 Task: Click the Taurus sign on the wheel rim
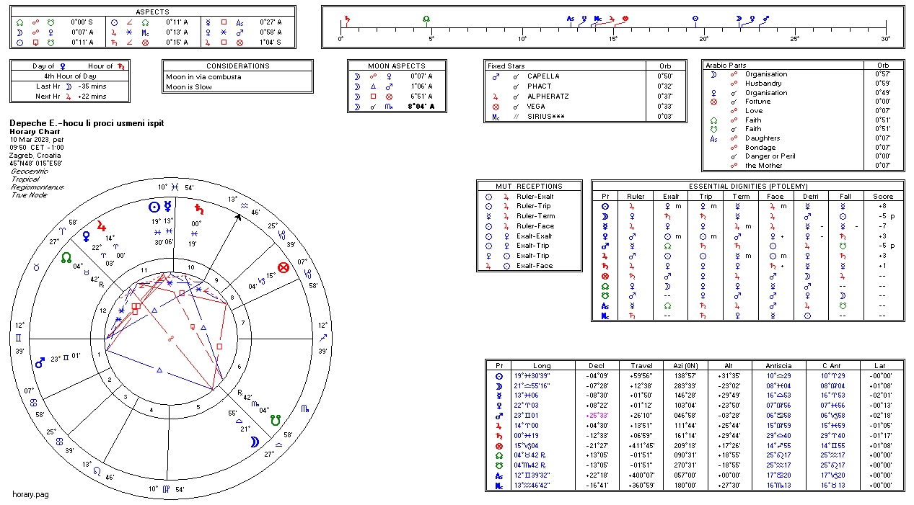click(35, 267)
